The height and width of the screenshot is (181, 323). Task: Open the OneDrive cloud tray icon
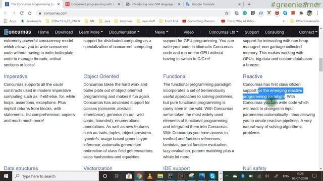235,176
